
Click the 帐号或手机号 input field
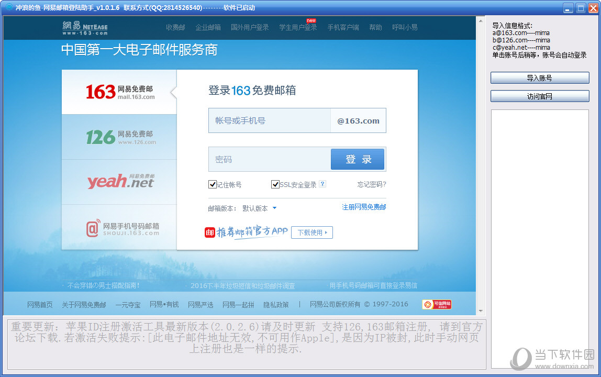(269, 121)
